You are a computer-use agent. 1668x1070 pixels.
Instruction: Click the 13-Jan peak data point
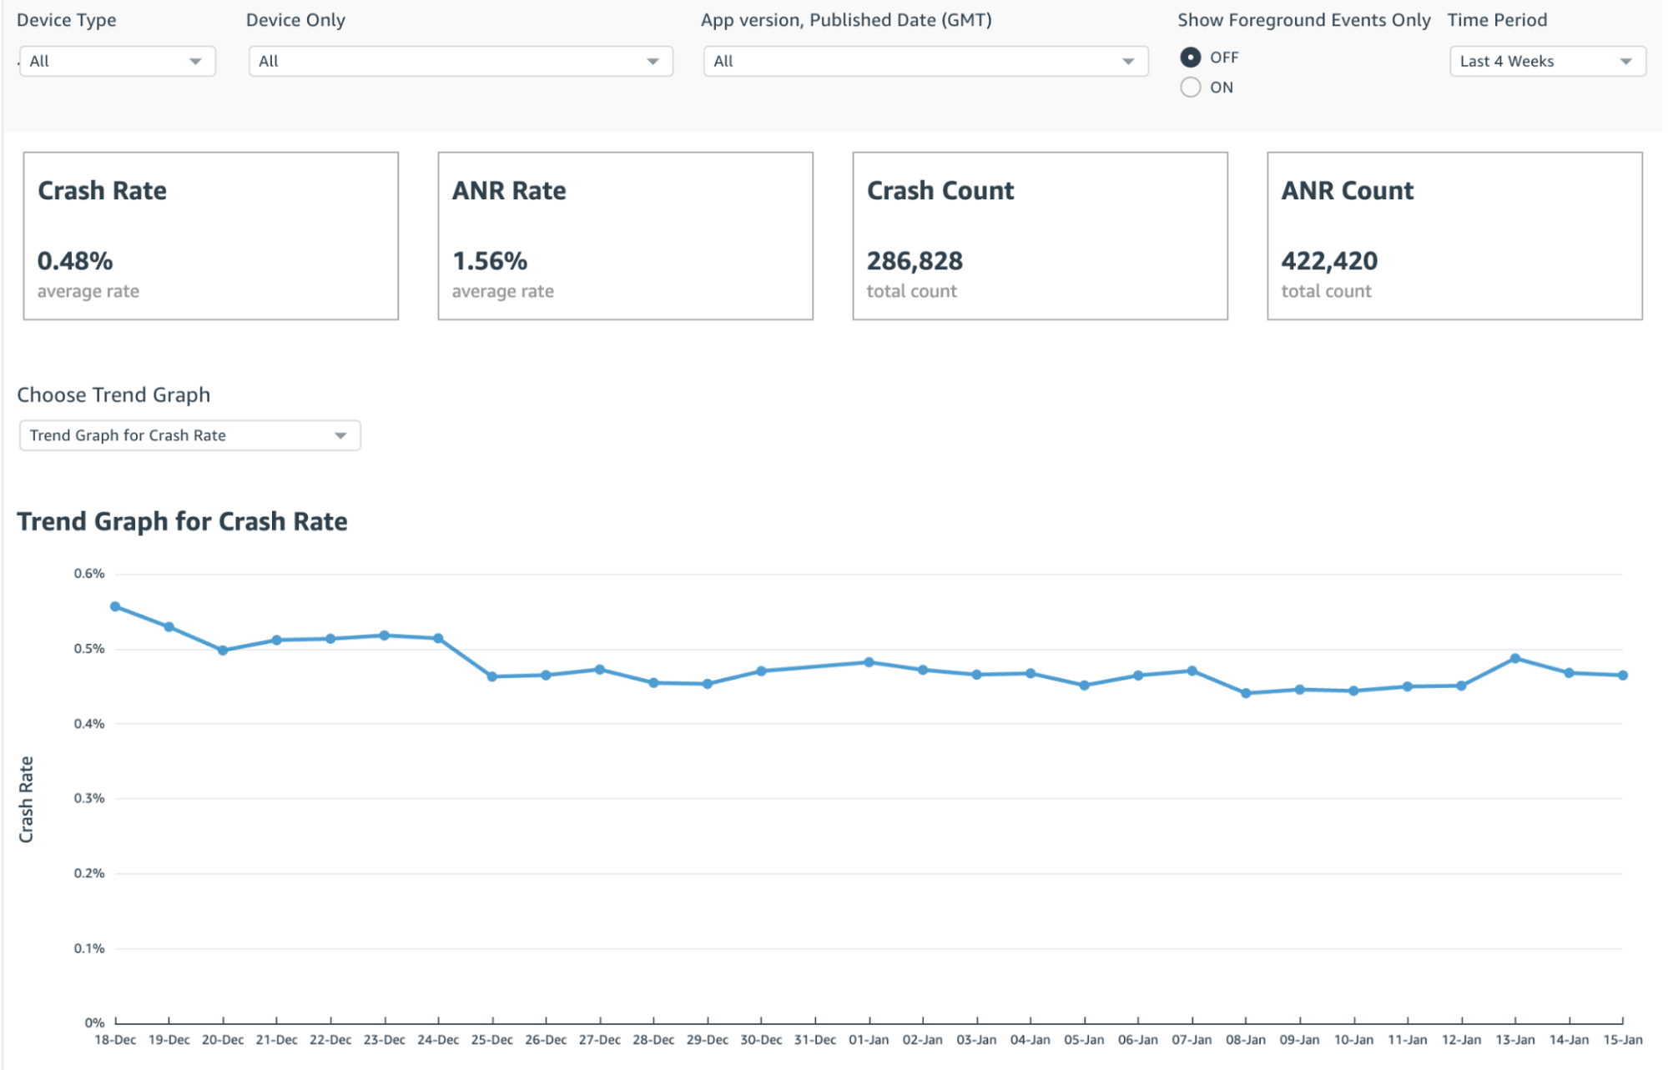point(1515,658)
